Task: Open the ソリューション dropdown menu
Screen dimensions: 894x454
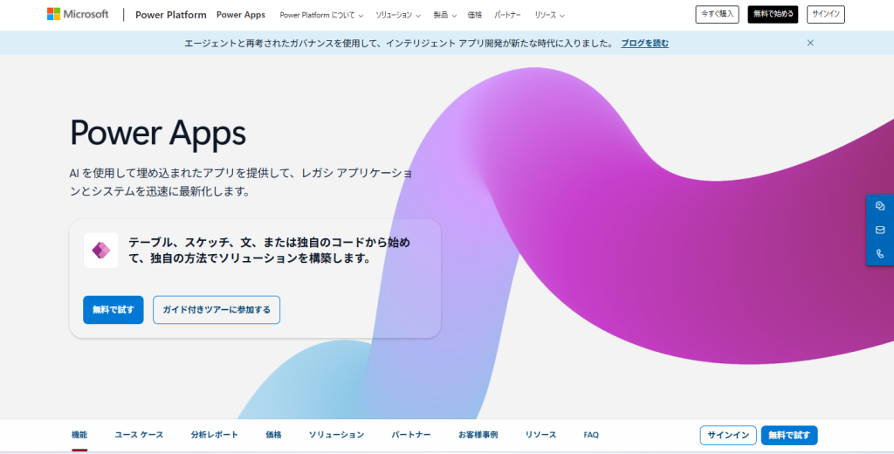Action: [x=398, y=16]
